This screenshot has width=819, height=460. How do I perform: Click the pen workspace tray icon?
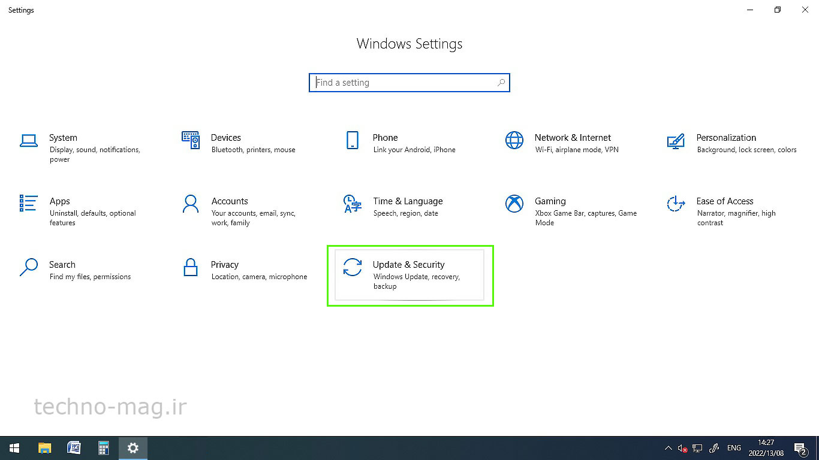[x=714, y=448]
